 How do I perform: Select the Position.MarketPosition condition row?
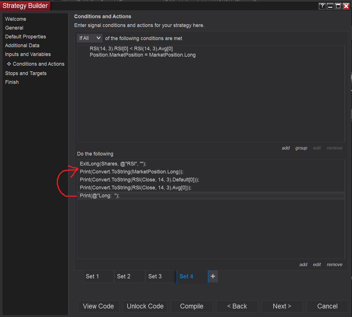(x=143, y=55)
